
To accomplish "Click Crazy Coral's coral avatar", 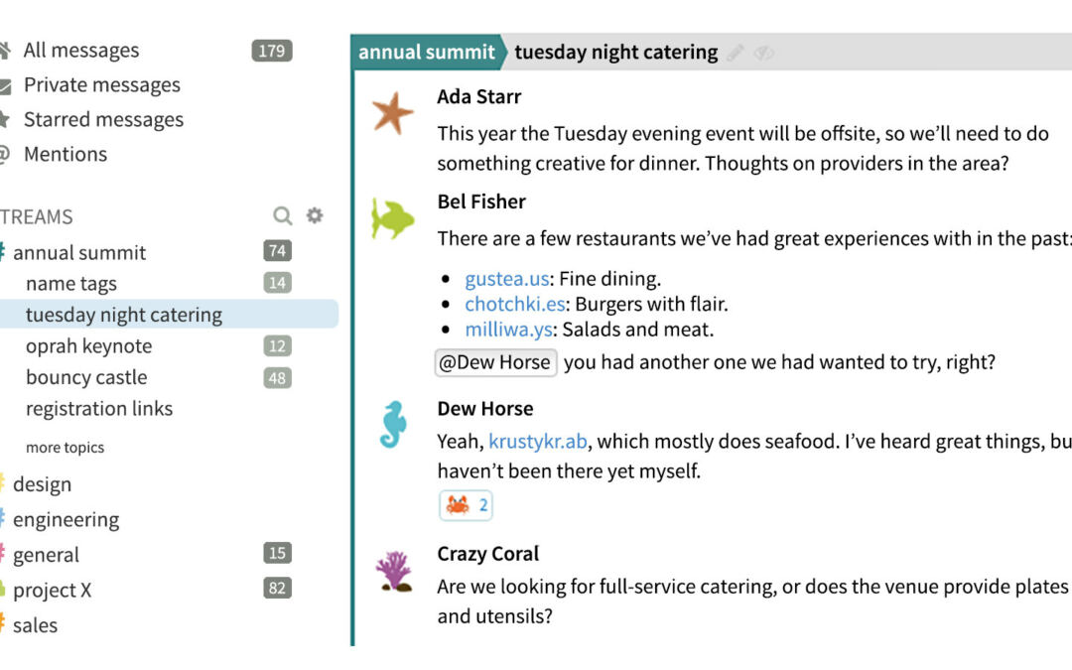I will click(393, 572).
